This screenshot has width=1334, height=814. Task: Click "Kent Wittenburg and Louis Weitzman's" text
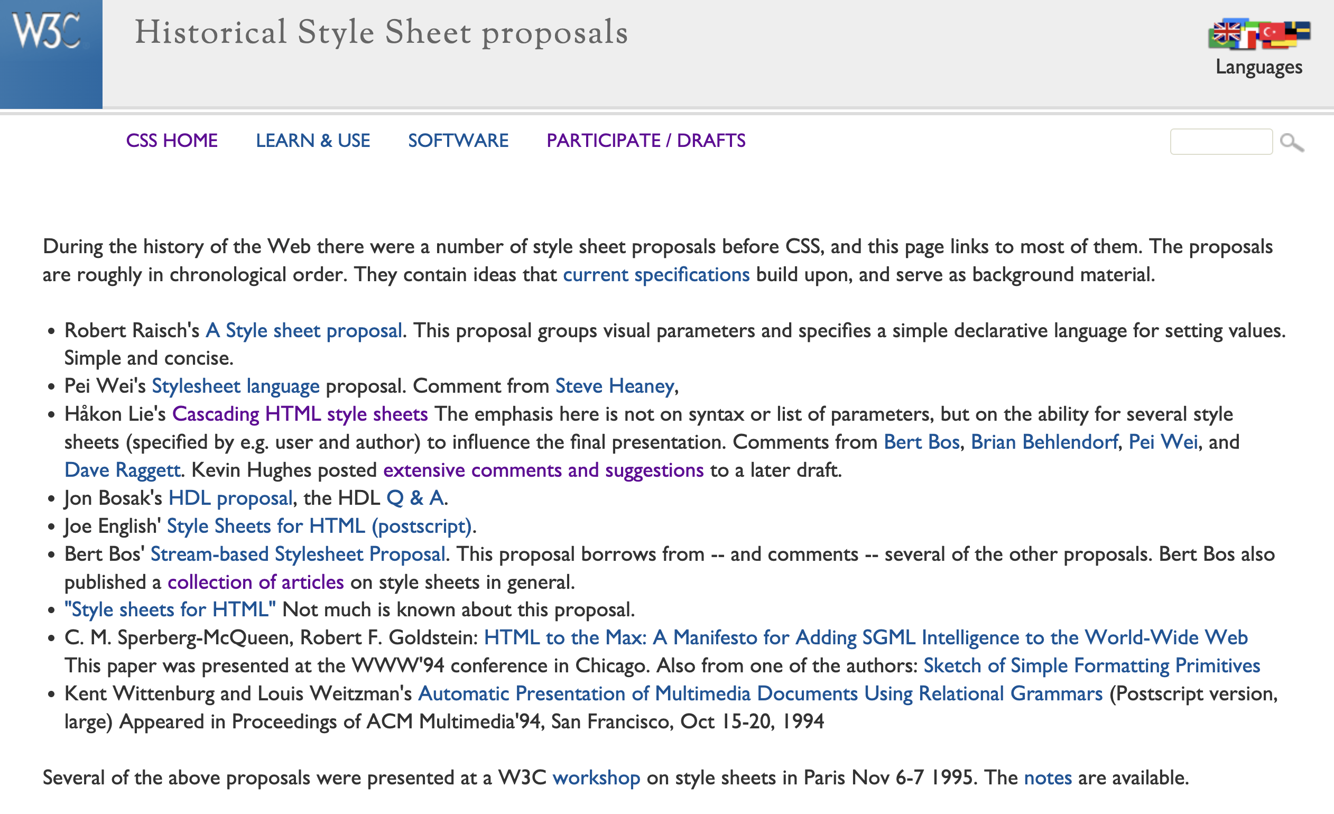click(238, 695)
